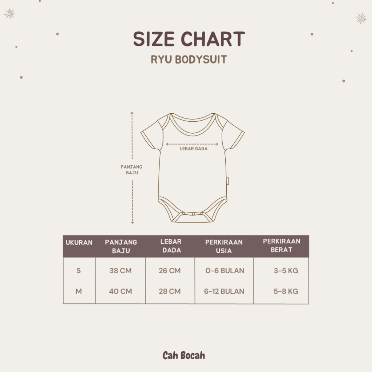Click the size M row label
The height and width of the screenshot is (372, 372).
[79, 291]
